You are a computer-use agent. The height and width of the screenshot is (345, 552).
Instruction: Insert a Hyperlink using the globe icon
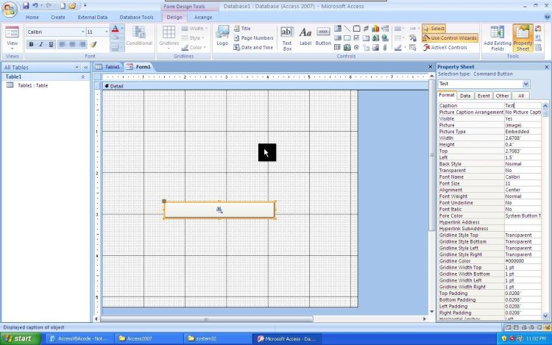385,38
